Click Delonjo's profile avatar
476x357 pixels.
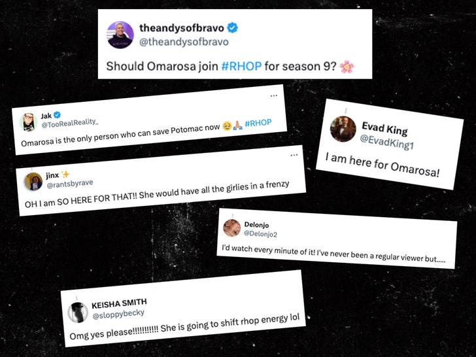[232, 228]
